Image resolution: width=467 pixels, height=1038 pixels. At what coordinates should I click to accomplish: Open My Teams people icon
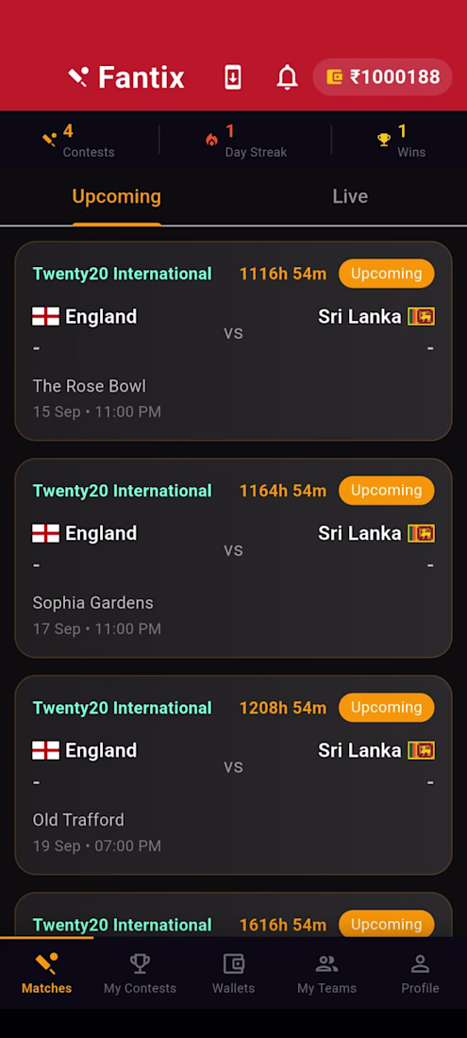click(x=326, y=963)
